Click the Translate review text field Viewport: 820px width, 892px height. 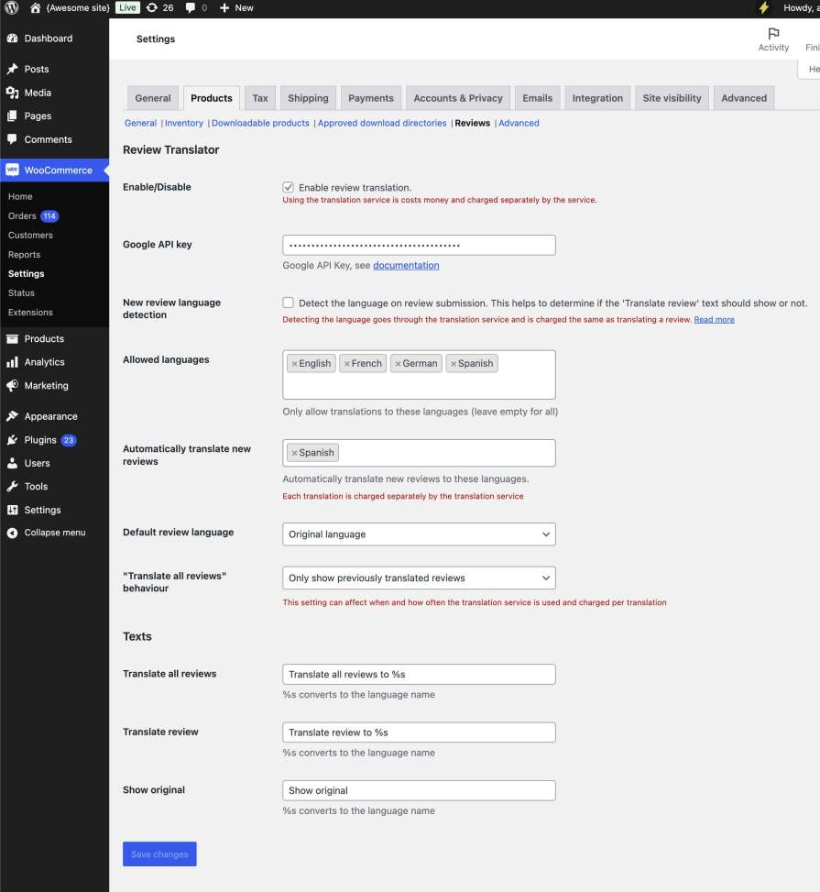pos(419,732)
